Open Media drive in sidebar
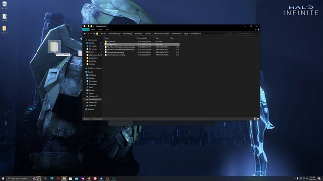The height and width of the screenshot is (181, 323). (92, 105)
